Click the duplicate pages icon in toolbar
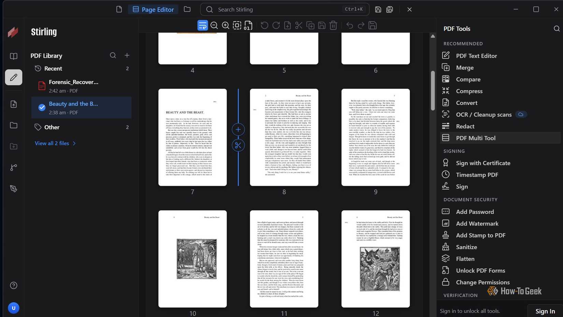This screenshot has width=563, height=317. click(x=311, y=25)
